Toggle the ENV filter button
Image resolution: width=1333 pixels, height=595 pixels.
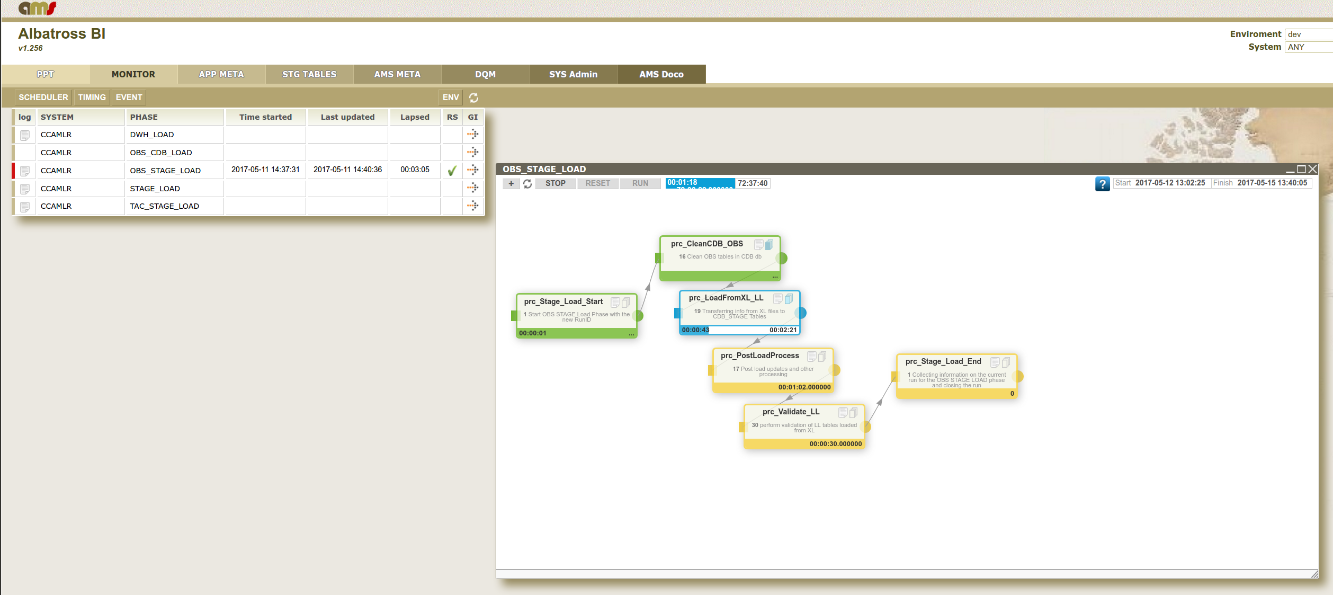tap(450, 97)
